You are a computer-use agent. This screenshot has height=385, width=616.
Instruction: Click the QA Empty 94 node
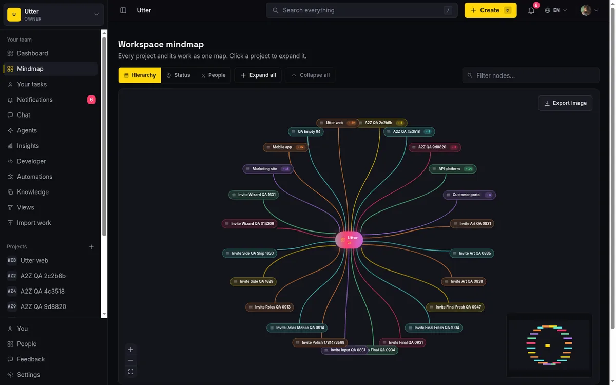tap(306, 132)
